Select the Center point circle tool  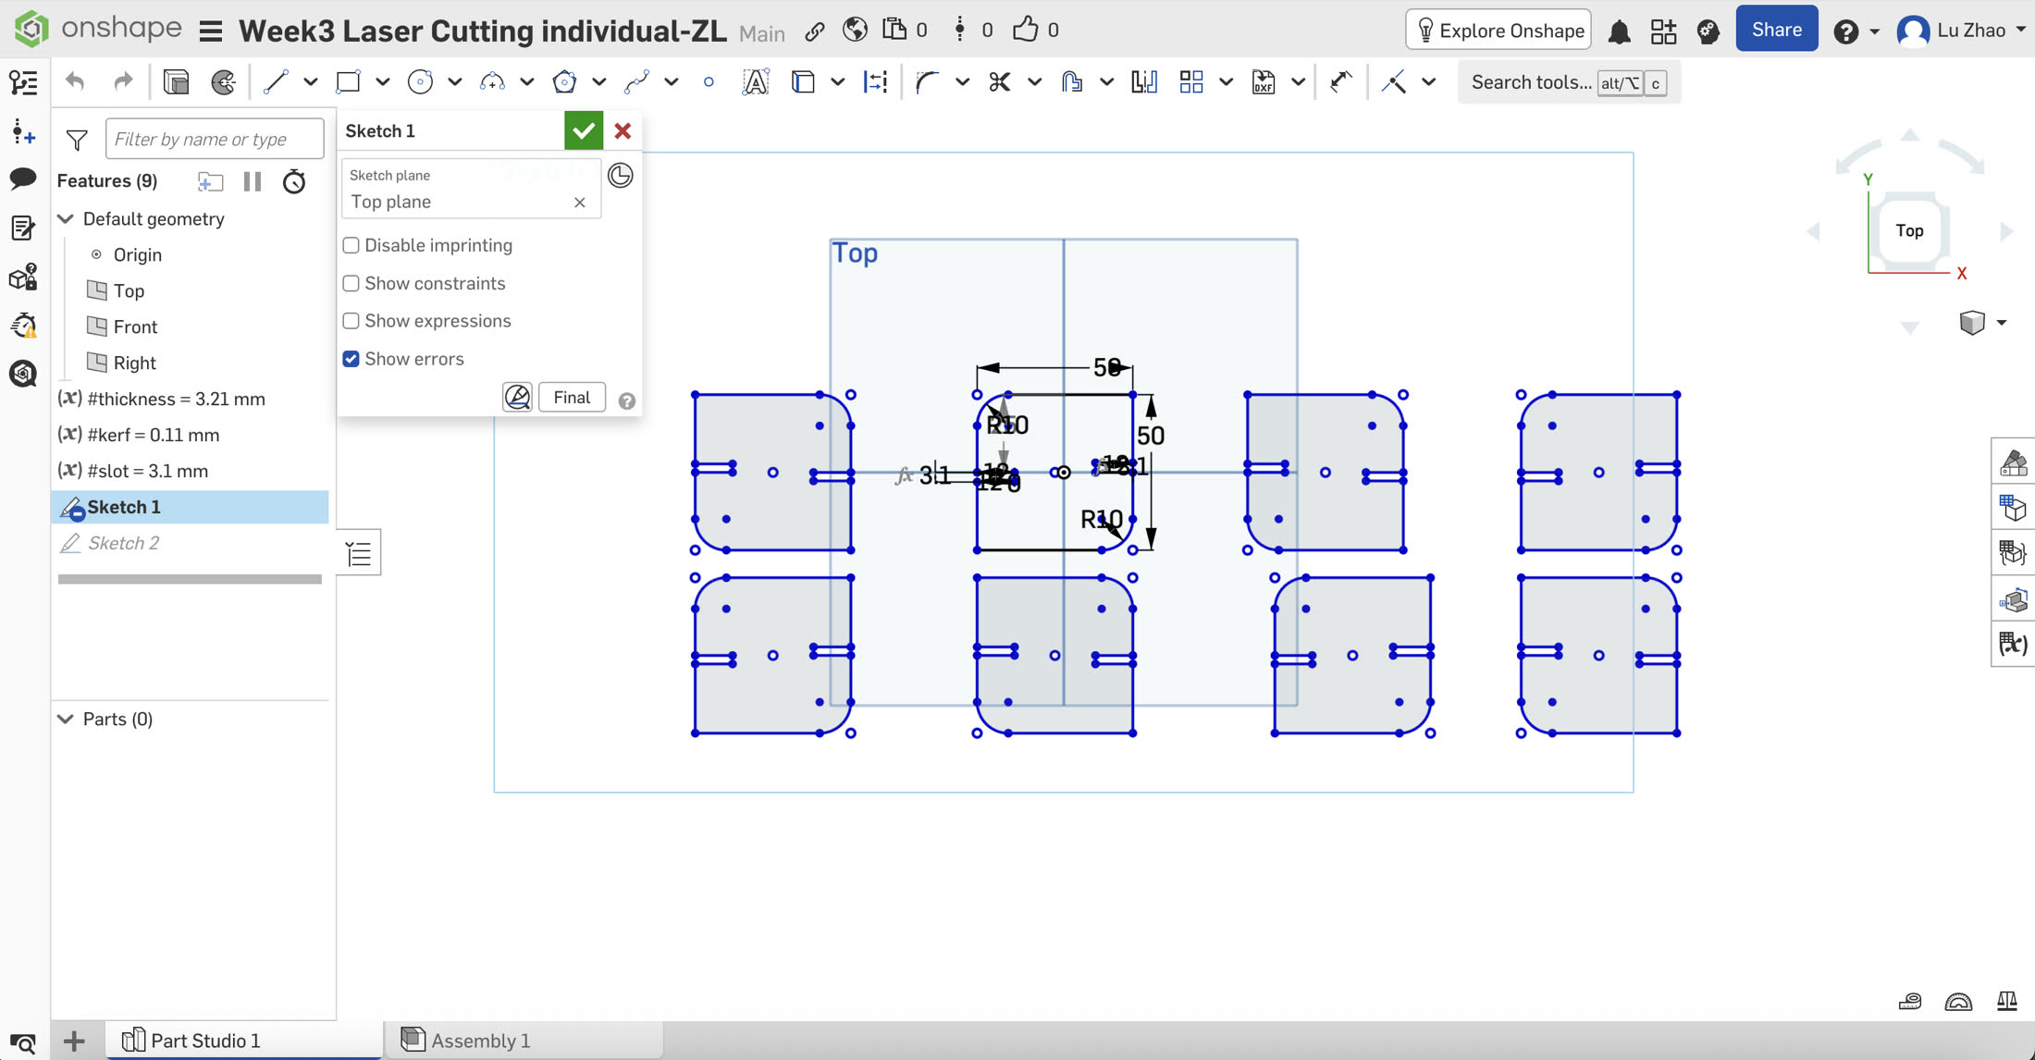click(420, 82)
